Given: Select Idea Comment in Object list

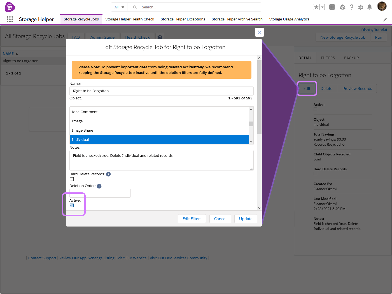Looking at the screenshot, I should click(x=159, y=112).
